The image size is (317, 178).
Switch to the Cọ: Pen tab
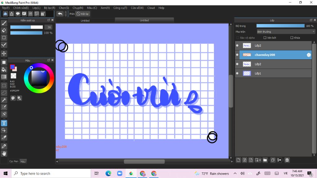pos(14,161)
